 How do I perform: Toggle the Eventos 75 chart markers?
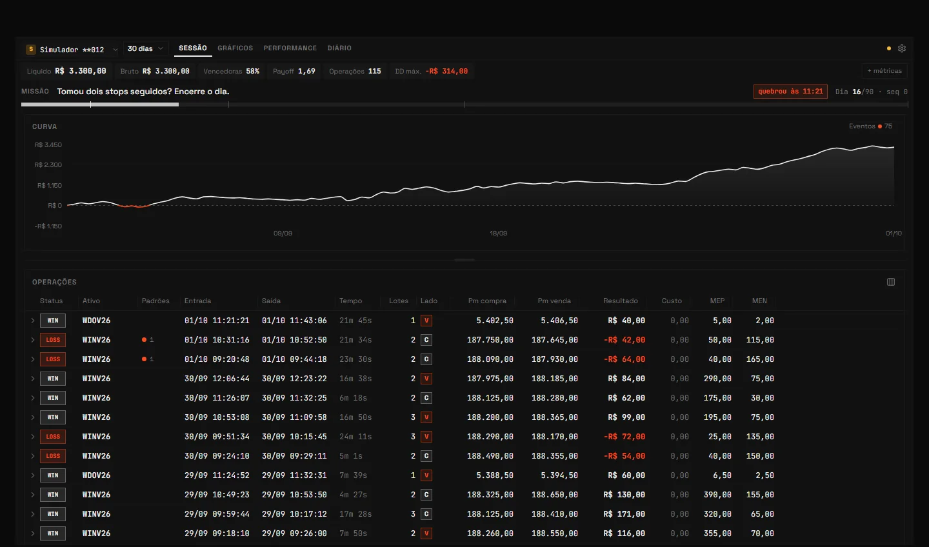(870, 126)
